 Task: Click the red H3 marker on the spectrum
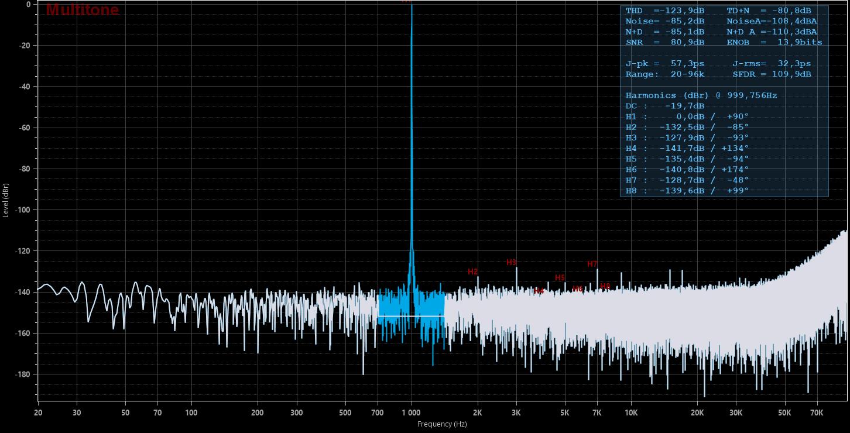point(512,262)
